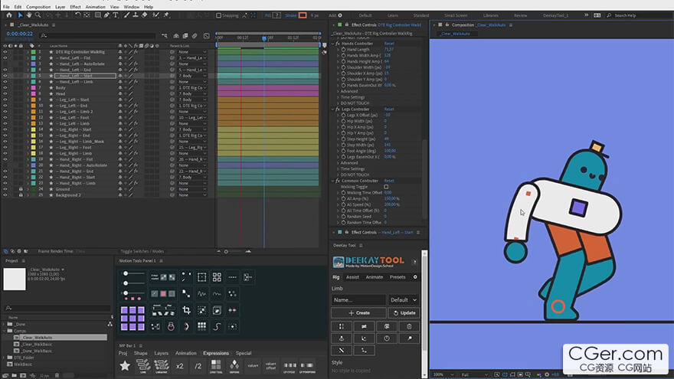This screenshot has width=674, height=379.
Task: Click four-squares grid icon in Motion Tools
Action: point(217,277)
